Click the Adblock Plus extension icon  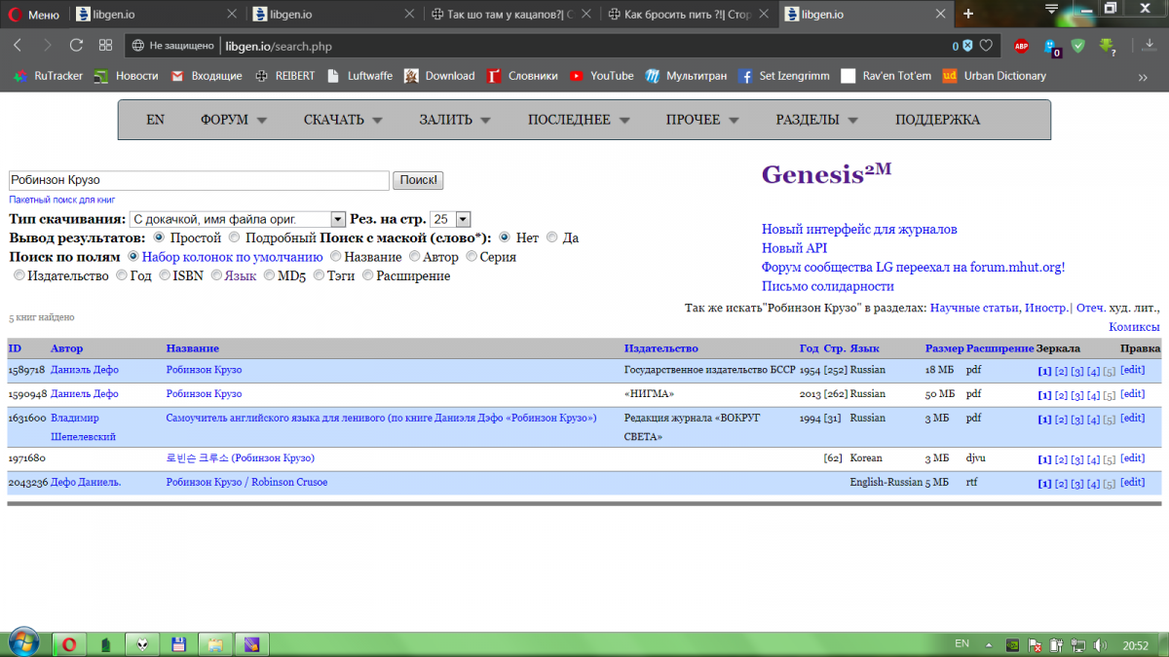(1021, 46)
